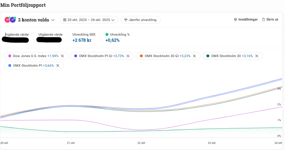Screen dimensions: 285x150
Task: Click the OMX Stockholm 30 GI orange dot
Action: click(141, 56)
